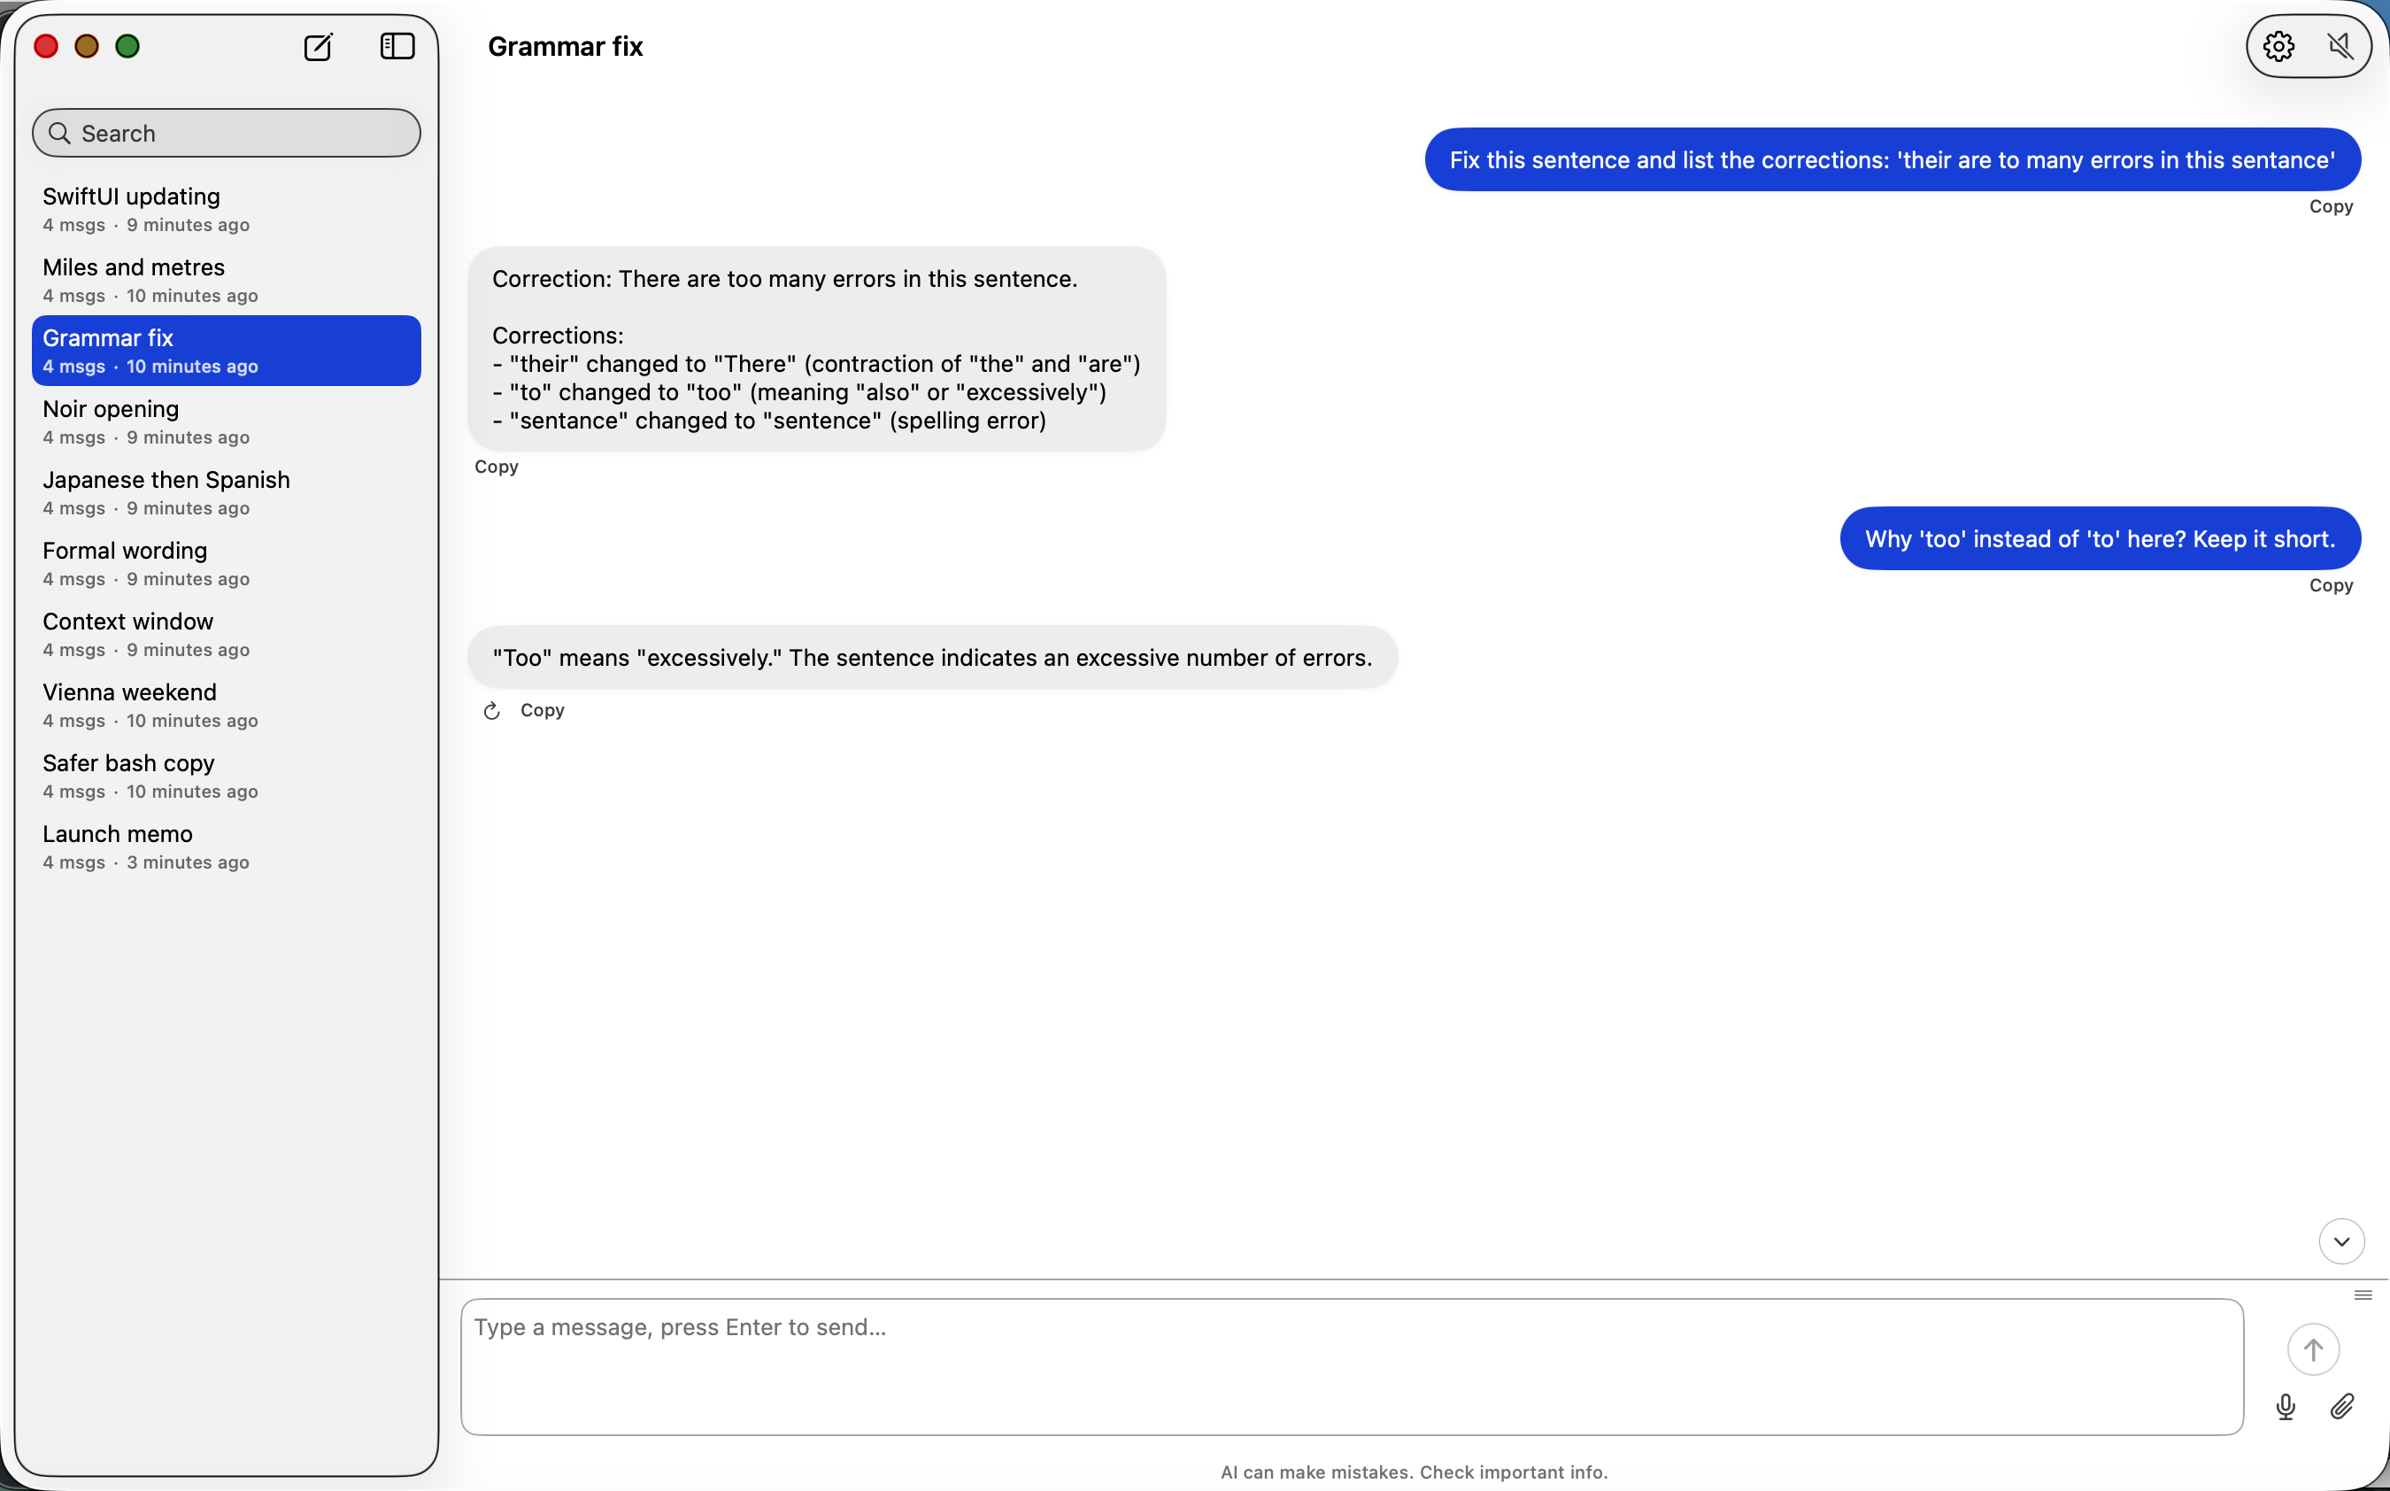Copy the last assistant reply about 'Too'

pyautogui.click(x=542, y=710)
